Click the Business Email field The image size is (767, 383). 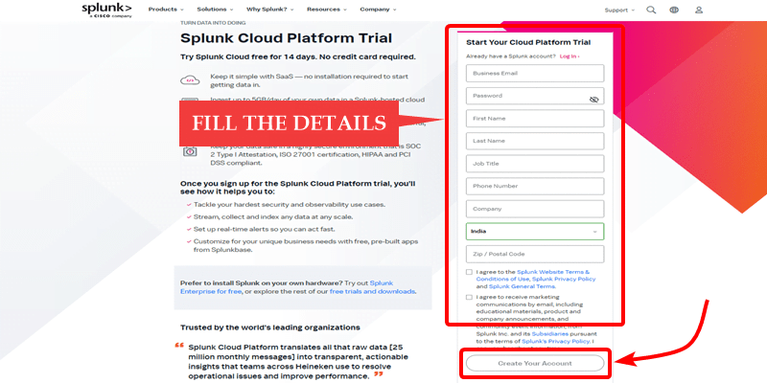535,74
